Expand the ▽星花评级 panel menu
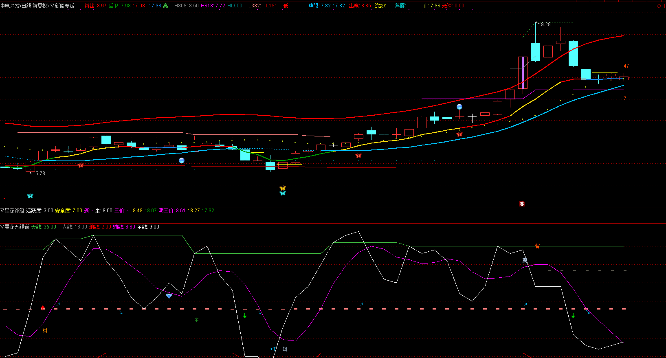The height and width of the screenshot is (358, 666). point(12,211)
